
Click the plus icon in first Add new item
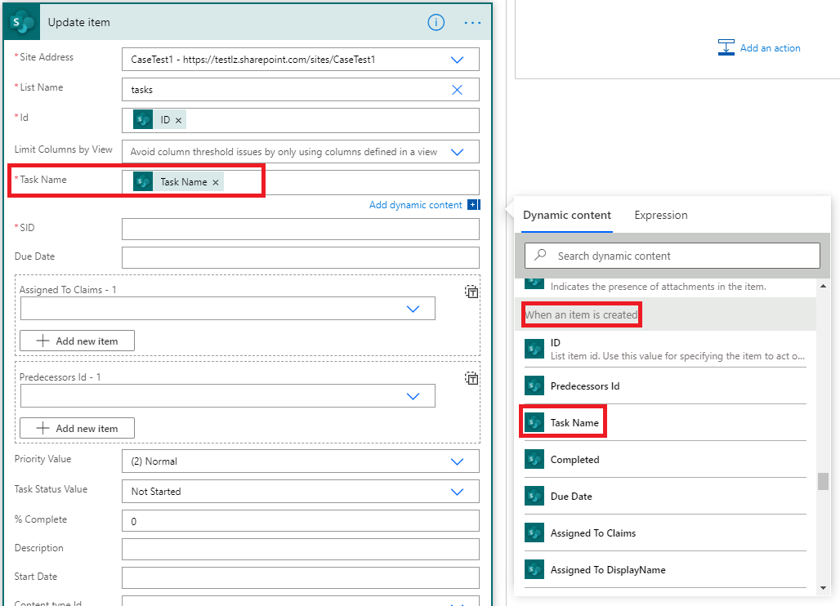[x=42, y=341]
